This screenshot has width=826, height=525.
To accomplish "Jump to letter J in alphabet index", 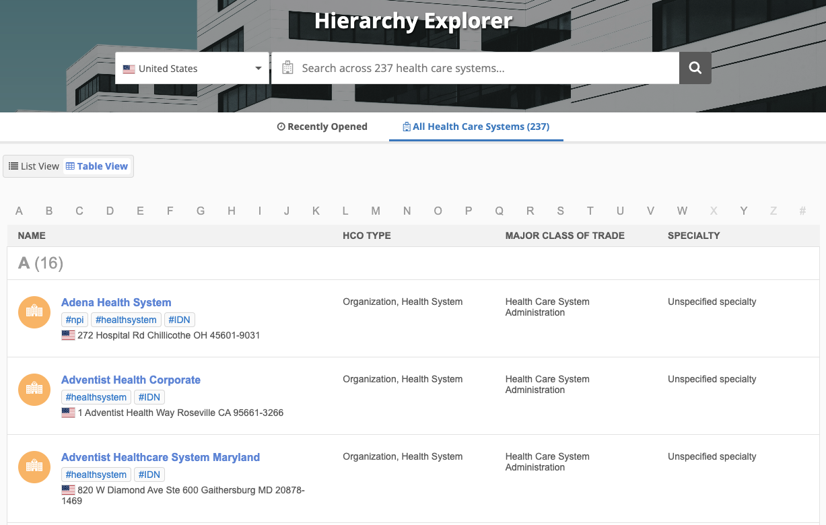I will [x=287, y=211].
